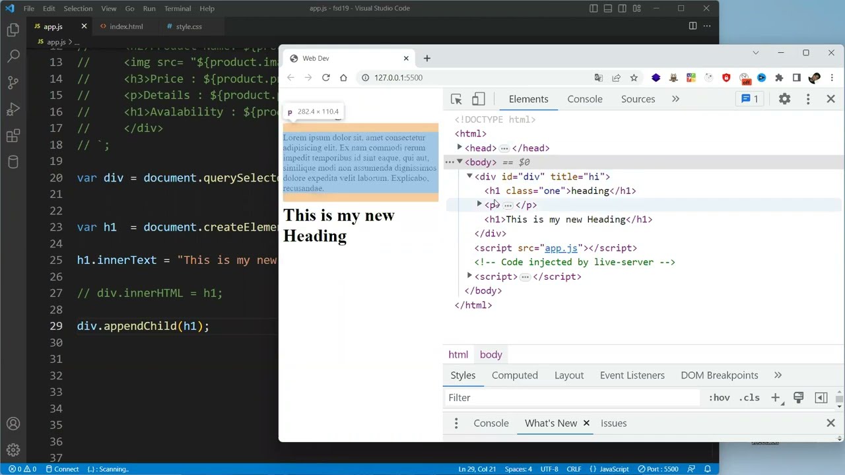
Task: Open the Computed styles tab
Action: pyautogui.click(x=515, y=375)
